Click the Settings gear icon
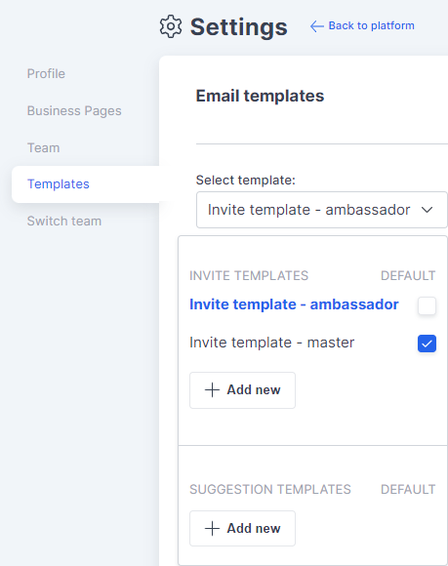Image resolution: width=448 pixels, height=566 pixels. pyautogui.click(x=171, y=26)
